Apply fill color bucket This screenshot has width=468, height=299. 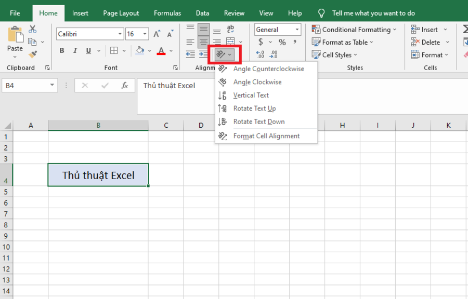click(140, 51)
